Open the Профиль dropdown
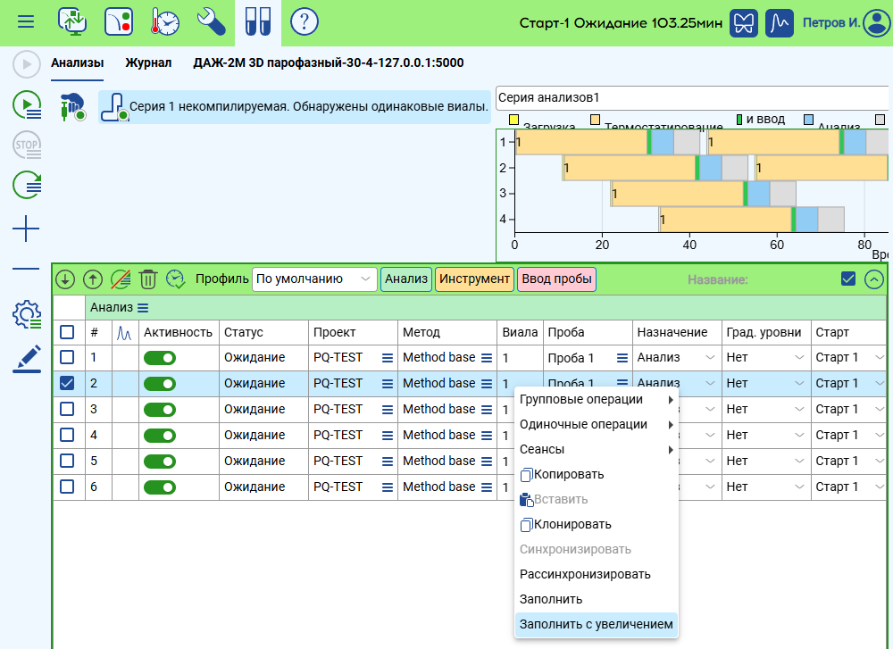The height and width of the screenshot is (649, 893). 314,279
